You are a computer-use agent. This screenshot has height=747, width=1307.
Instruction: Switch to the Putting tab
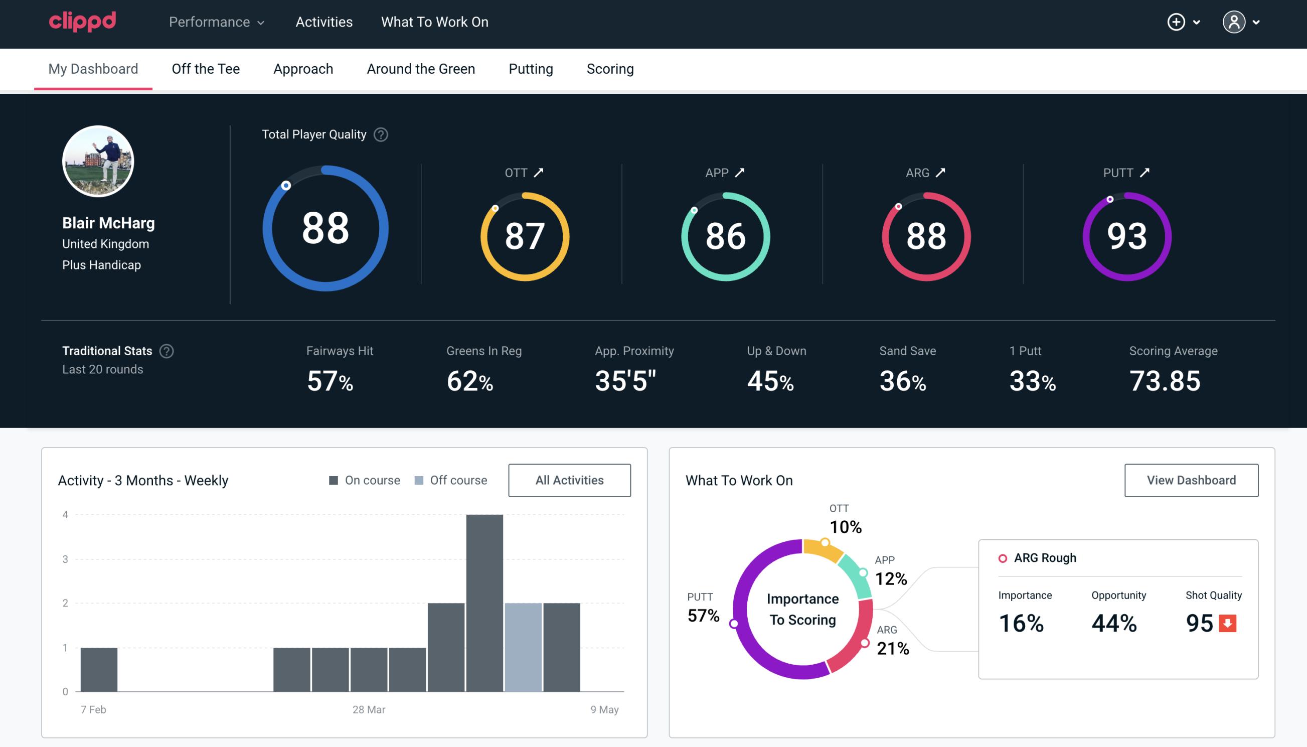pyautogui.click(x=530, y=68)
